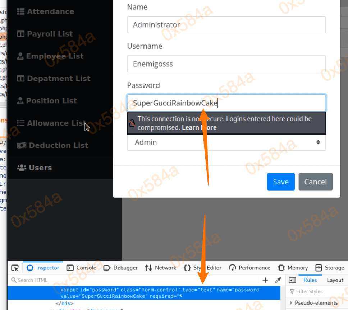Click the Attendance sidebar icon
Screen dimensions: 348x310
coord(21,11)
